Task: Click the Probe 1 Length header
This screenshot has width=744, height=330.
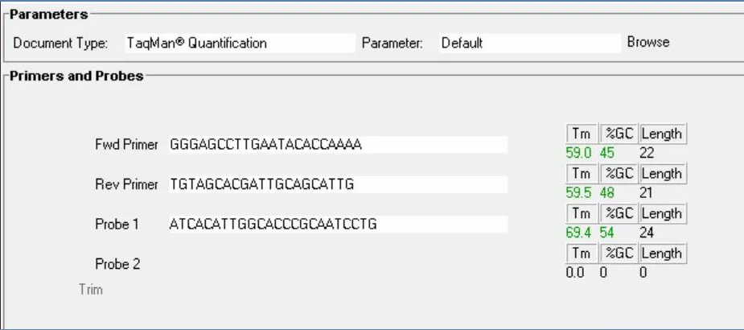Action: coord(662,213)
